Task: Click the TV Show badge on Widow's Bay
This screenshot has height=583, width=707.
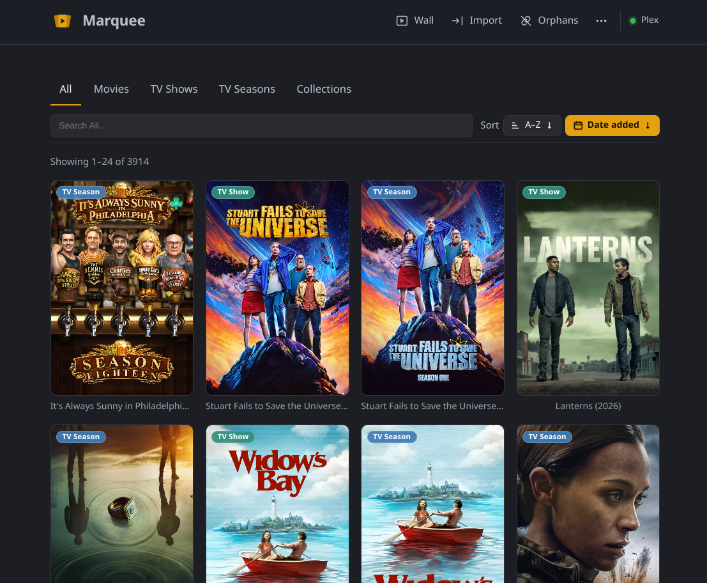Action: (233, 437)
